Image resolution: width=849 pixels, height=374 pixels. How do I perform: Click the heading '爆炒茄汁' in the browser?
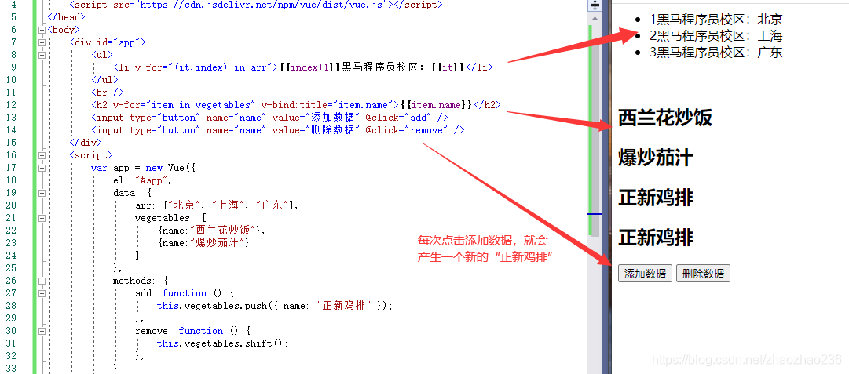coord(656,158)
